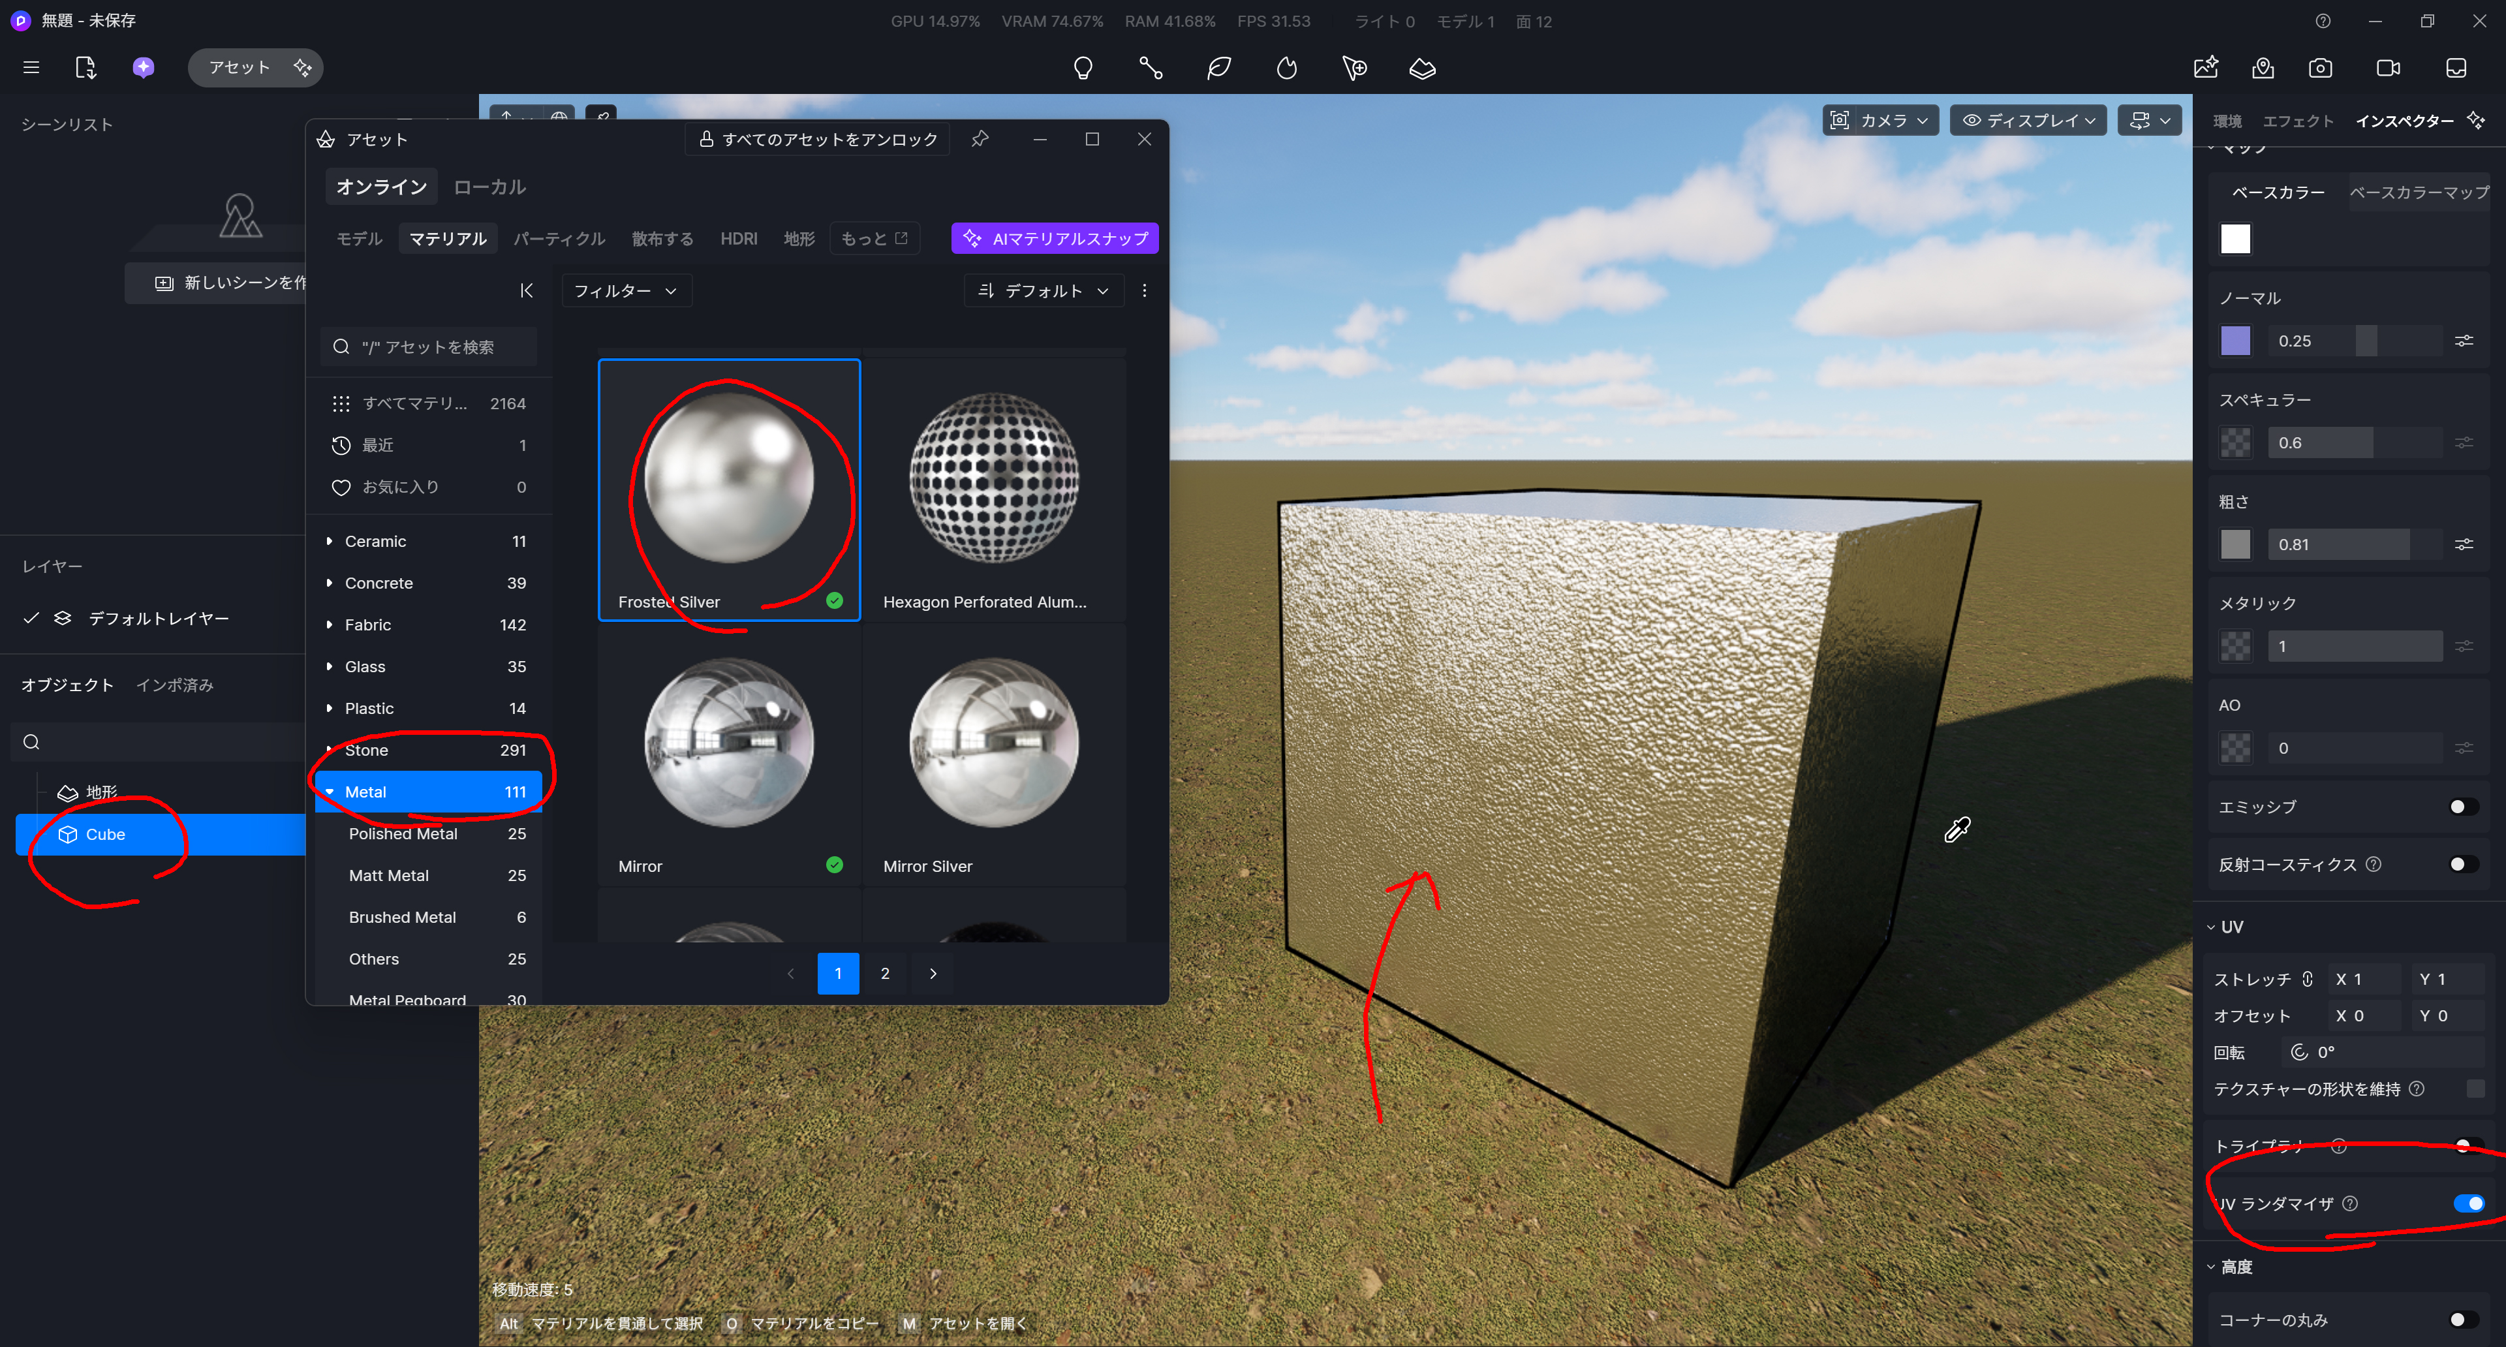Click すべてのアセットをアンロック button
The height and width of the screenshot is (1347, 2506).
[x=818, y=139]
